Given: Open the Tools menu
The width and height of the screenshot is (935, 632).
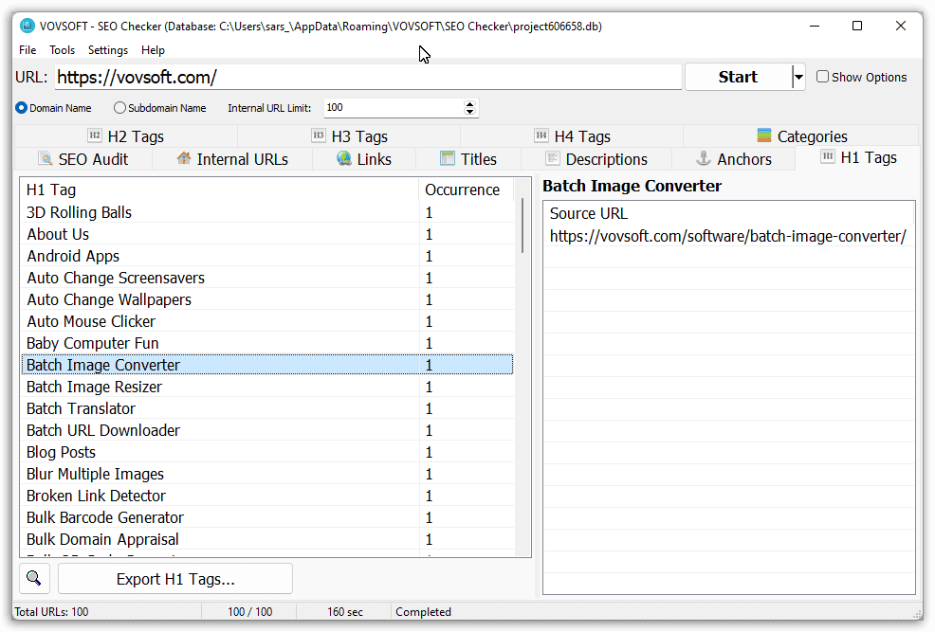Looking at the screenshot, I should [x=62, y=50].
